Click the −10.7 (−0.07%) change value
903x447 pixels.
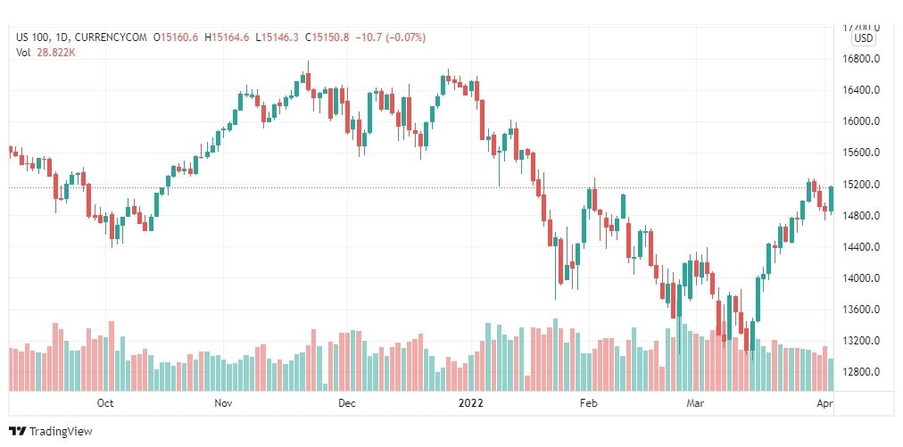pyautogui.click(x=390, y=37)
